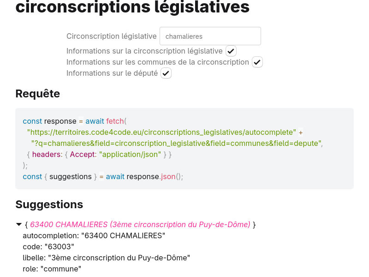The image size is (369, 277).
Task: Collapse the 63400 CHAMALIERES suggestion triangle
Action: click(x=19, y=224)
